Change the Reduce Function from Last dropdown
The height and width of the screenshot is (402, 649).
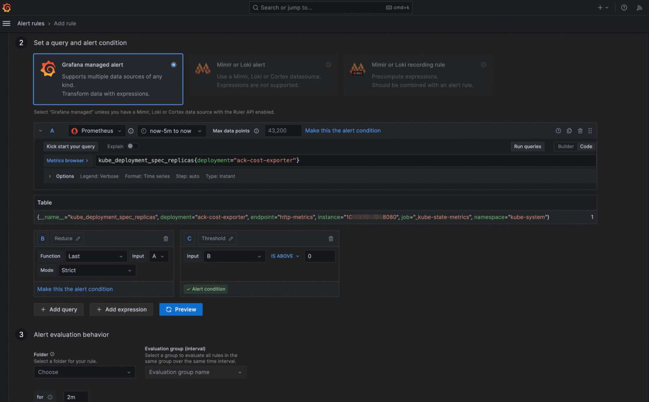tap(95, 256)
